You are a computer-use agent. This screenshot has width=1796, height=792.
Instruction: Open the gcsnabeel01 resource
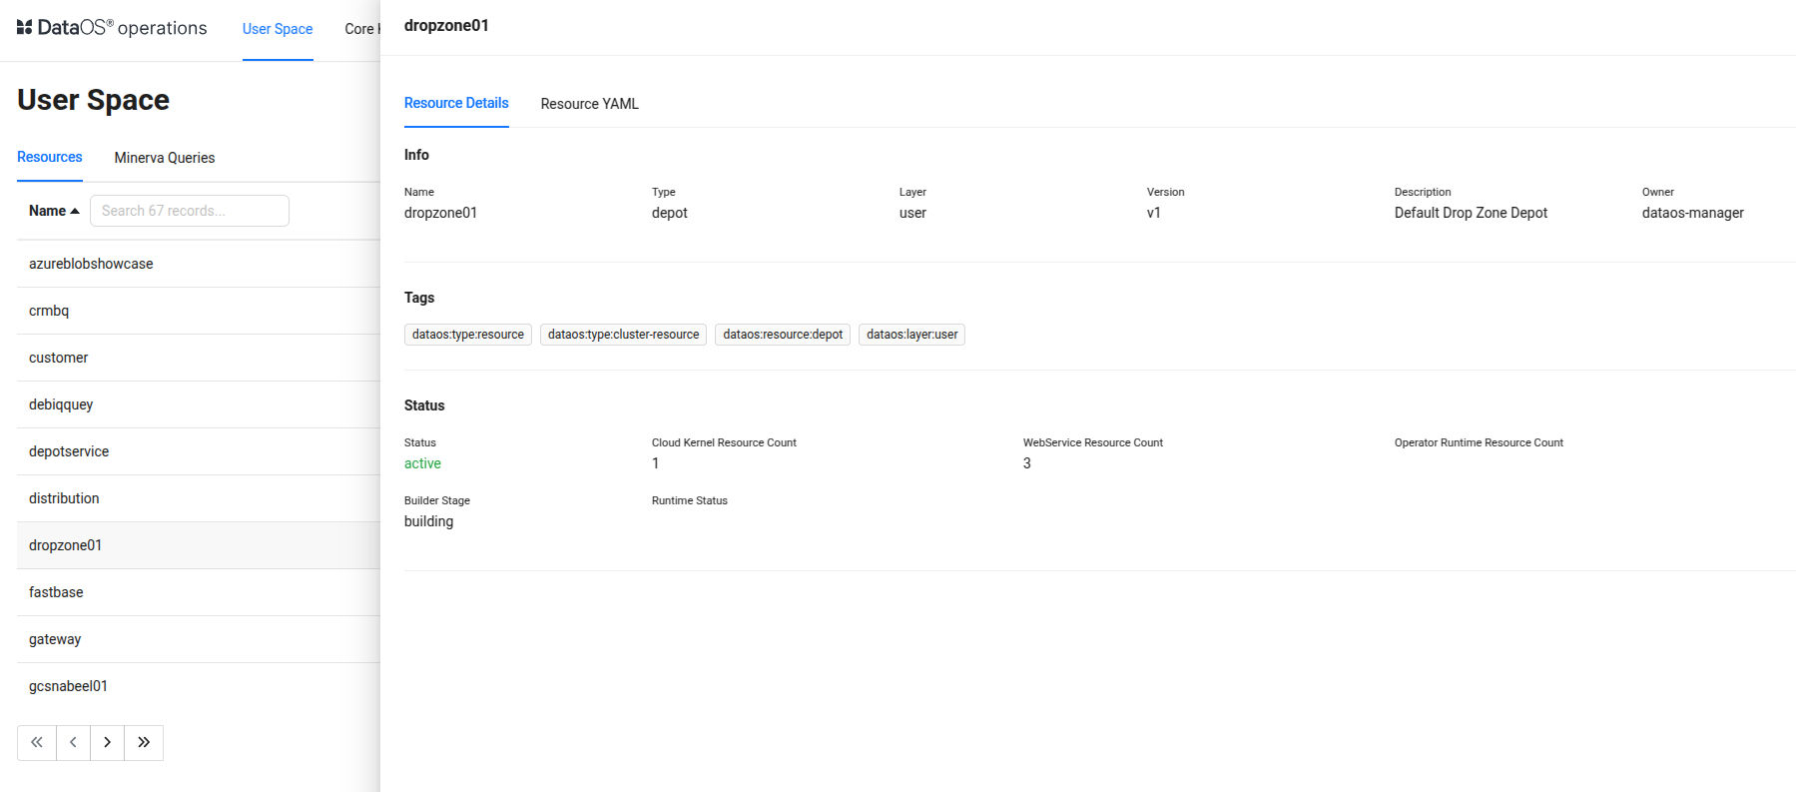point(68,686)
